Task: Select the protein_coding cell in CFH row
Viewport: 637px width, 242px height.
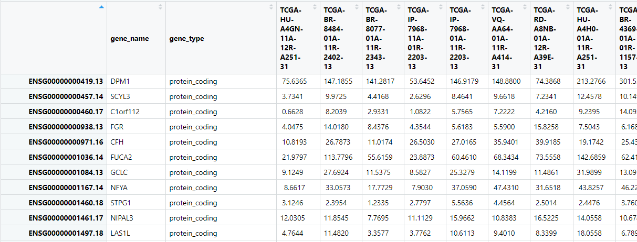Action: tap(193, 142)
